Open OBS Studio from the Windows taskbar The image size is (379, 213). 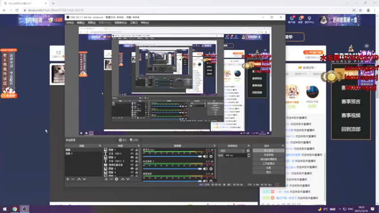25,209
